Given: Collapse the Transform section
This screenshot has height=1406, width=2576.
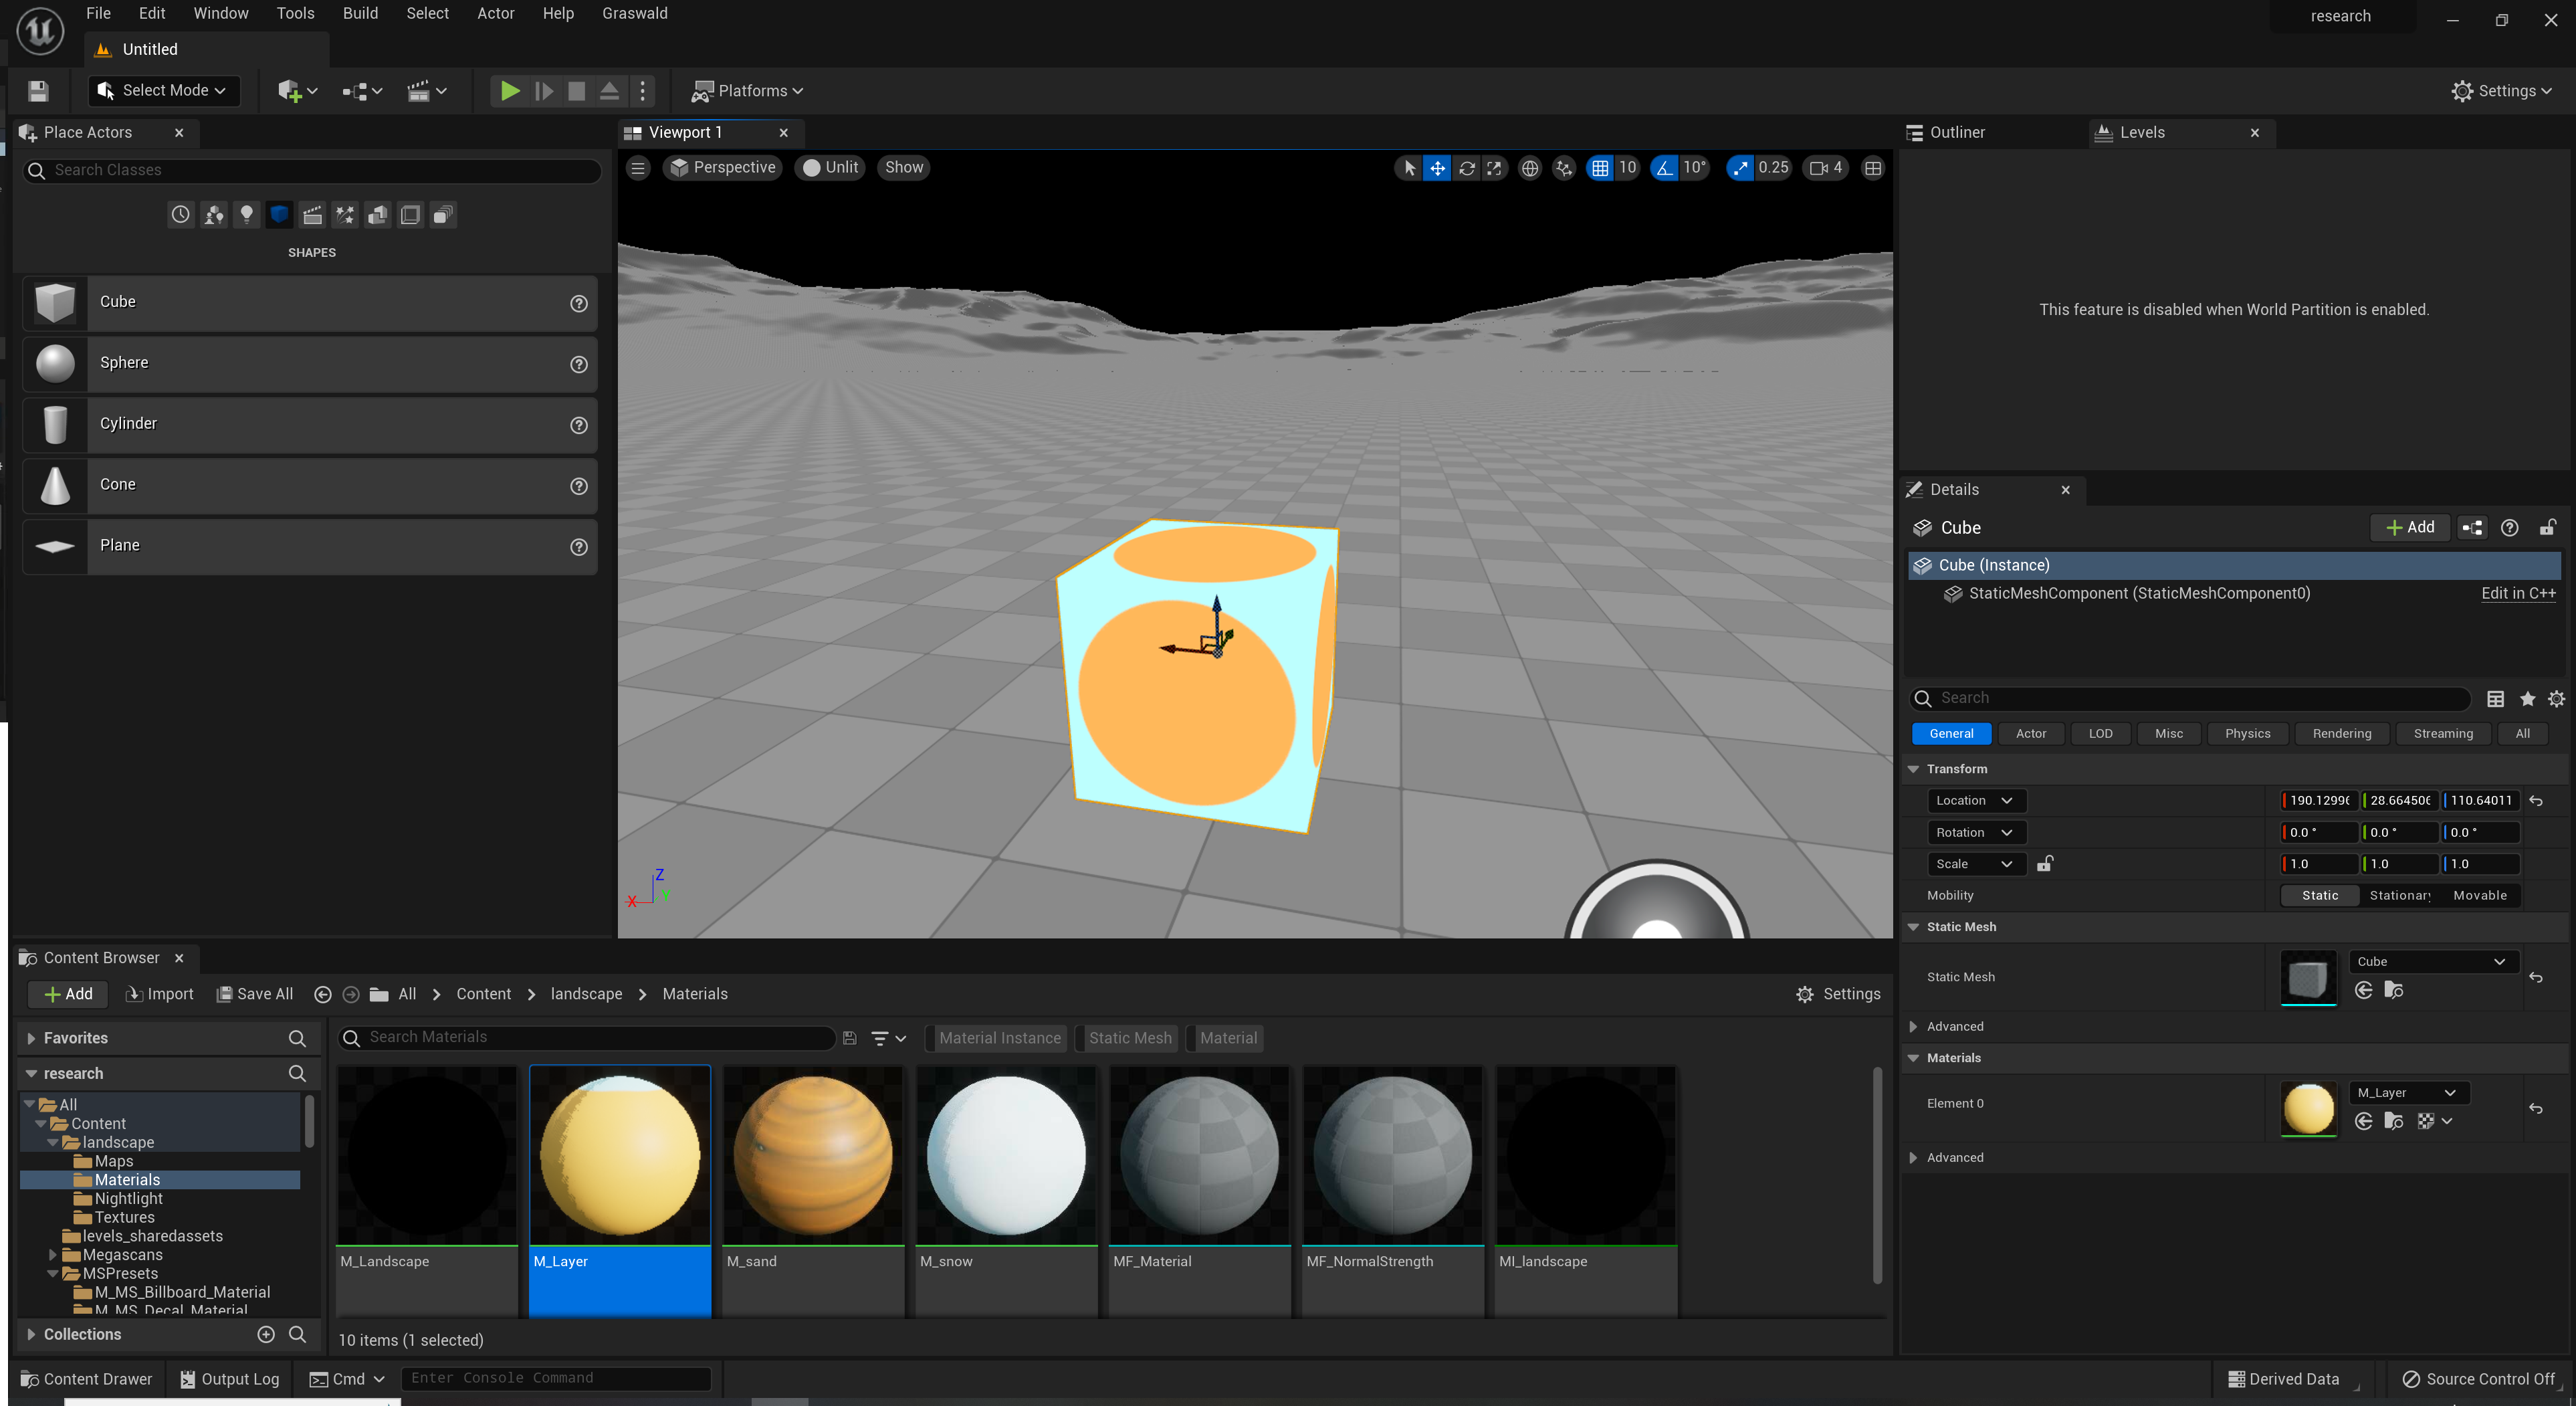Looking at the screenshot, I should [x=1913, y=769].
